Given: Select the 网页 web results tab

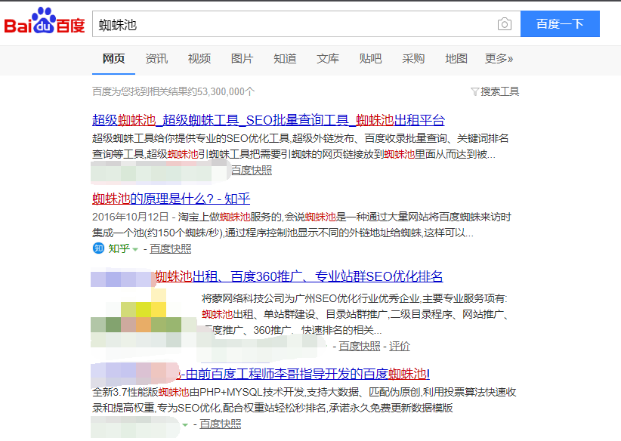Looking at the screenshot, I should (x=113, y=57).
